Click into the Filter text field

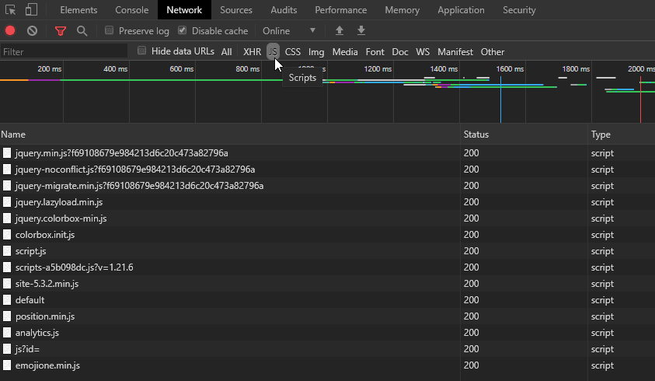(64, 52)
